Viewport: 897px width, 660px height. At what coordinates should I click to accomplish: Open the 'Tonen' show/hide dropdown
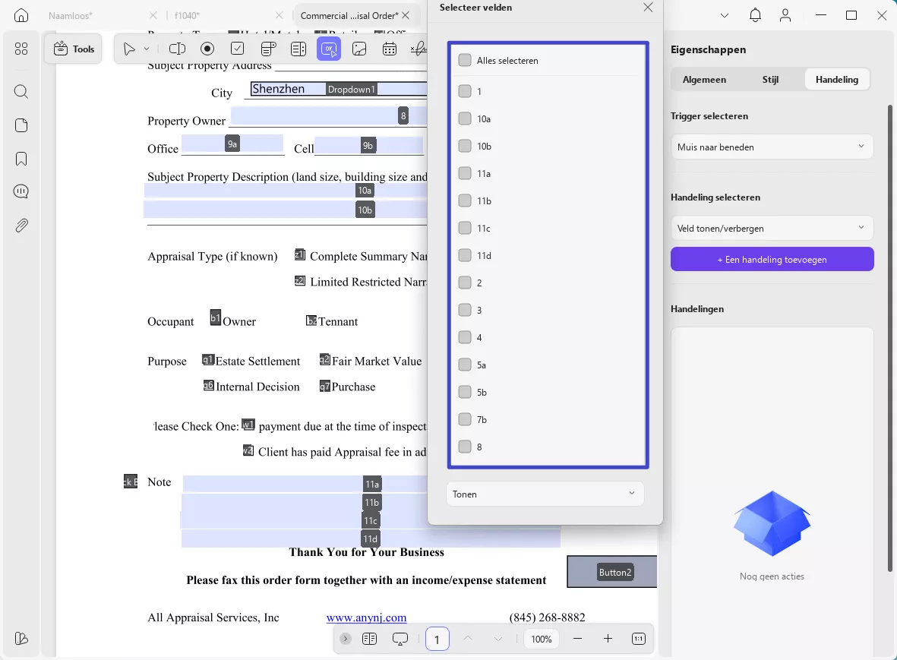coord(545,494)
